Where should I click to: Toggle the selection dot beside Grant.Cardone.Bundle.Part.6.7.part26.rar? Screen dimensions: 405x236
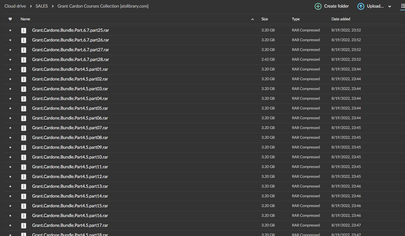click(x=10, y=40)
